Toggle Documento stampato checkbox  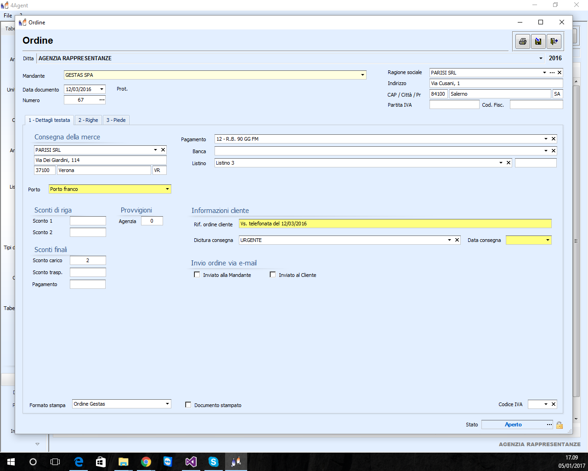188,405
